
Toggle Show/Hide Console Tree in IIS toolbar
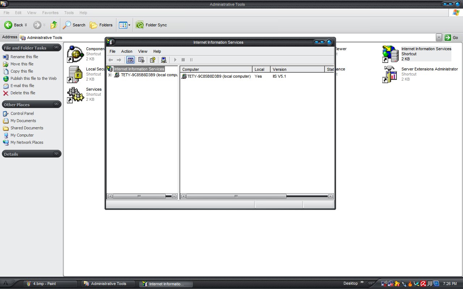[x=130, y=60]
